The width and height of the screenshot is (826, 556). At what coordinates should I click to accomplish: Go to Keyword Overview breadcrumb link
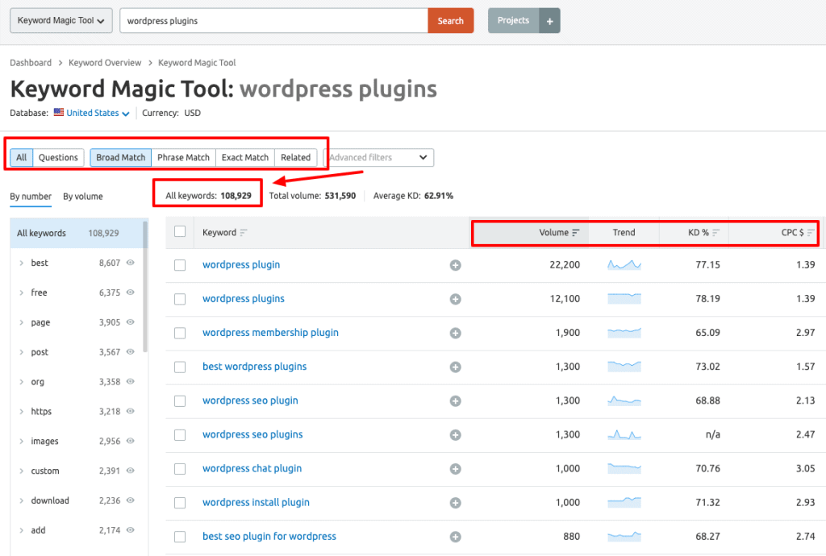click(105, 63)
